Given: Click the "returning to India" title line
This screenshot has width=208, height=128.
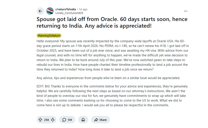Looking at the screenshot, I should [94, 26].
